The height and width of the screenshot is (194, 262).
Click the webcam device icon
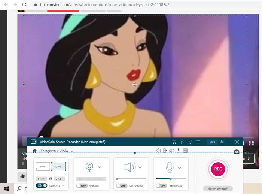89,167
